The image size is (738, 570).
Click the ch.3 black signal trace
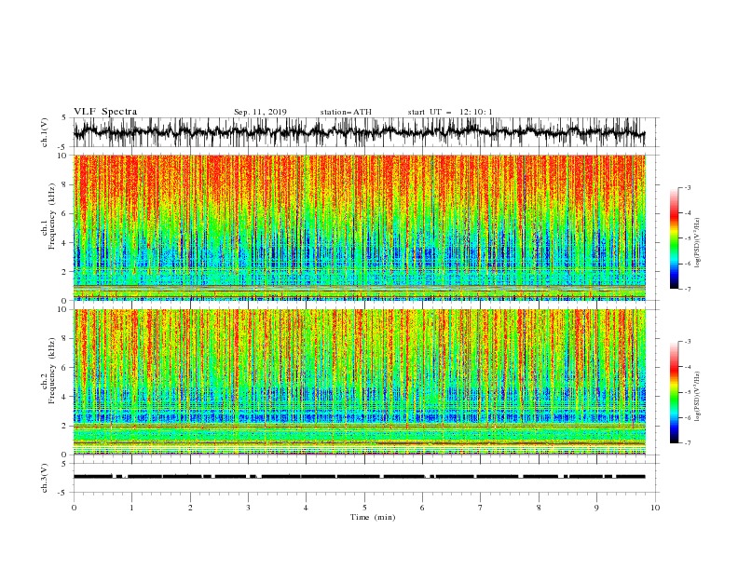click(359, 477)
